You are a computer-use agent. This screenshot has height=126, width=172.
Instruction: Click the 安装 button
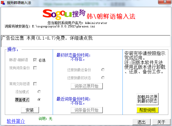pyautogui.click(x=30, y=110)
